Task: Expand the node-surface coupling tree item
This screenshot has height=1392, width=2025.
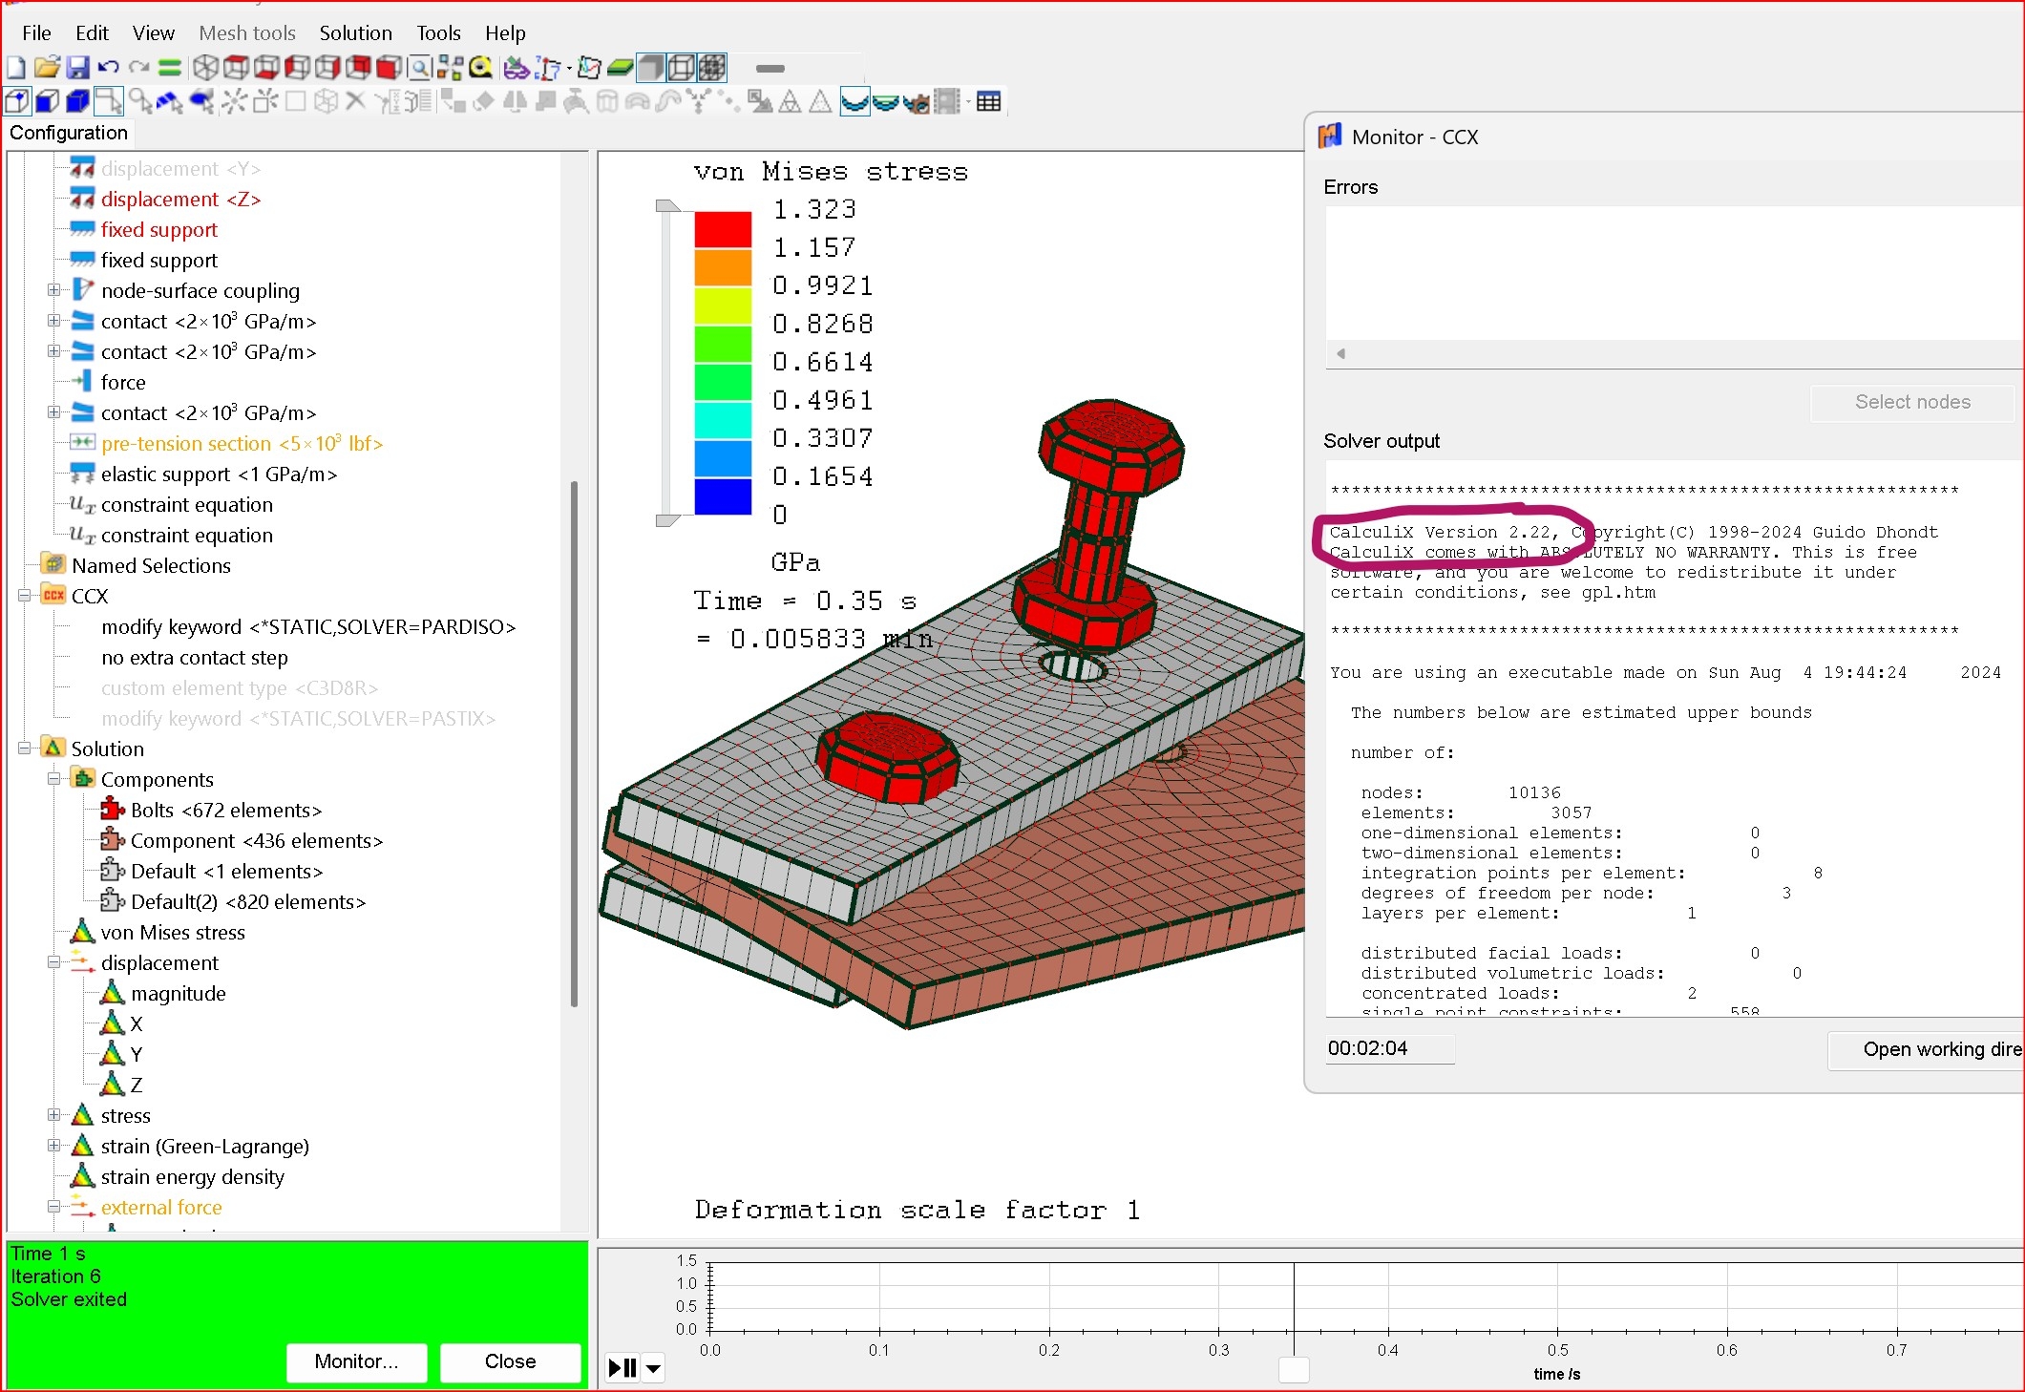Action: click(x=54, y=290)
